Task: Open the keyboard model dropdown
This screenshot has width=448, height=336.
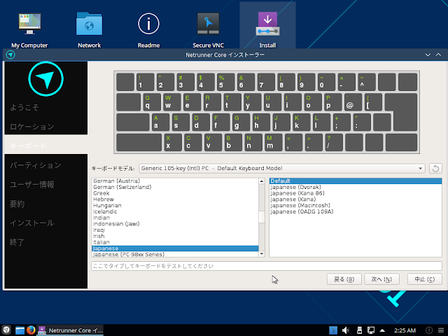Action: click(282, 168)
